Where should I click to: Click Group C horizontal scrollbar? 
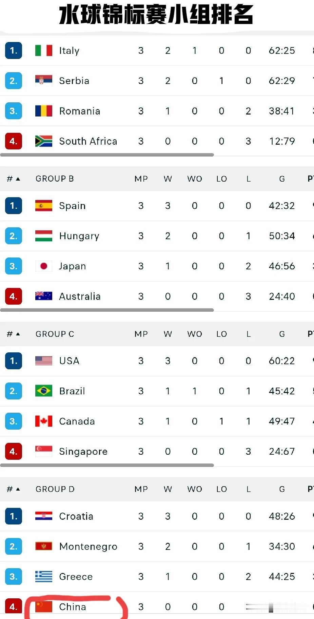point(107,465)
